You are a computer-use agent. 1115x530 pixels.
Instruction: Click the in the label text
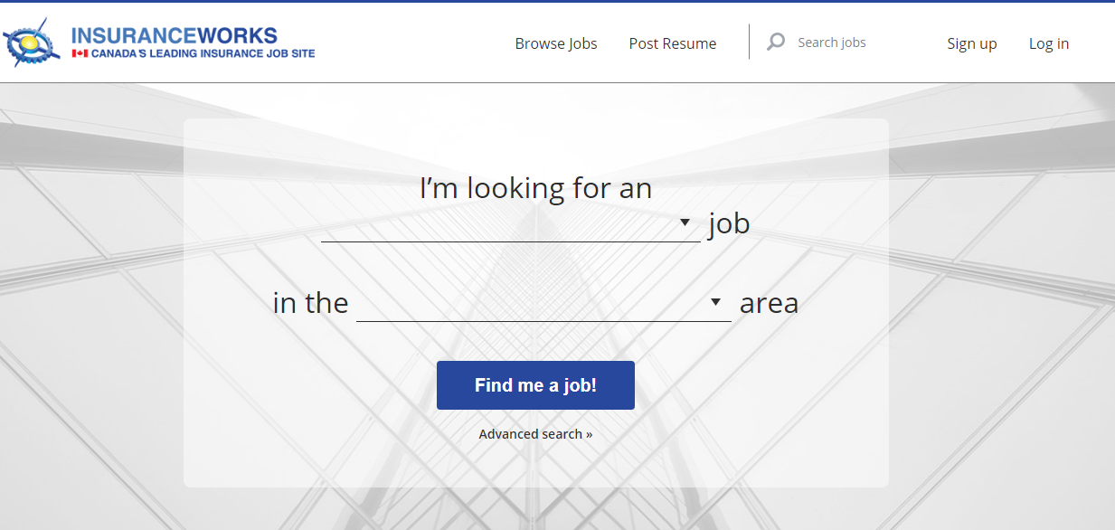(310, 303)
